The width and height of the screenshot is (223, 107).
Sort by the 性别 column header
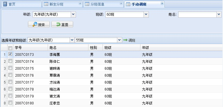click(x=95, y=48)
